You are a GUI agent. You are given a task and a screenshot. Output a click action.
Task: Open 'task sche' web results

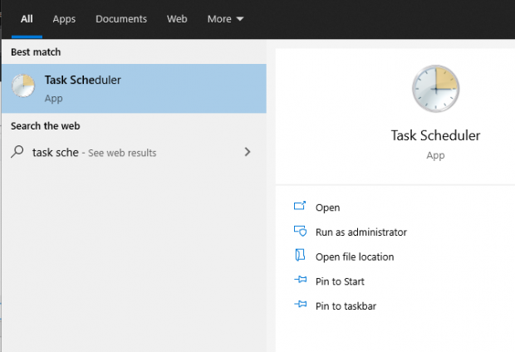coord(134,153)
